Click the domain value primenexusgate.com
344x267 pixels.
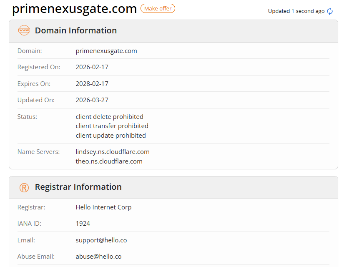coord(106,51)
